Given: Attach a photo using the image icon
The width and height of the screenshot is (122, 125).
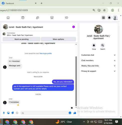Looking at the screenshot, I should point(8,113).
